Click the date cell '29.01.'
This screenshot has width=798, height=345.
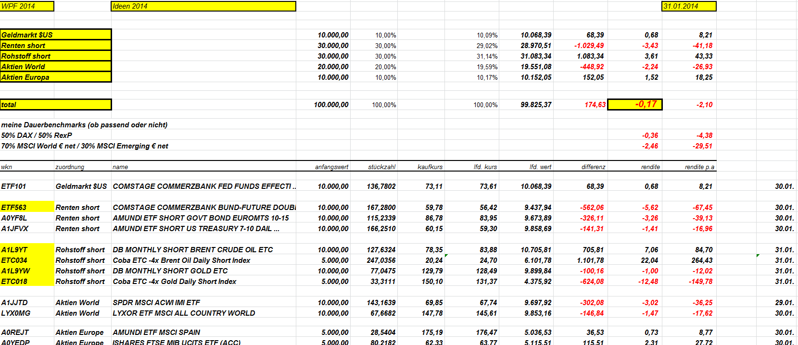tap(785, 303)
